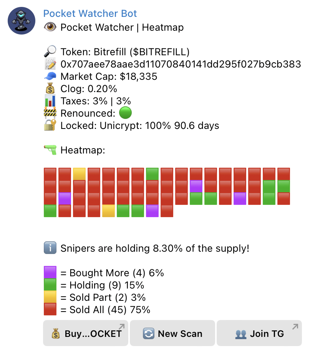The width and height of the screenshot is (315, 353).
Task: Click the red Sold All legend swatch
Action: pos(50,309)
